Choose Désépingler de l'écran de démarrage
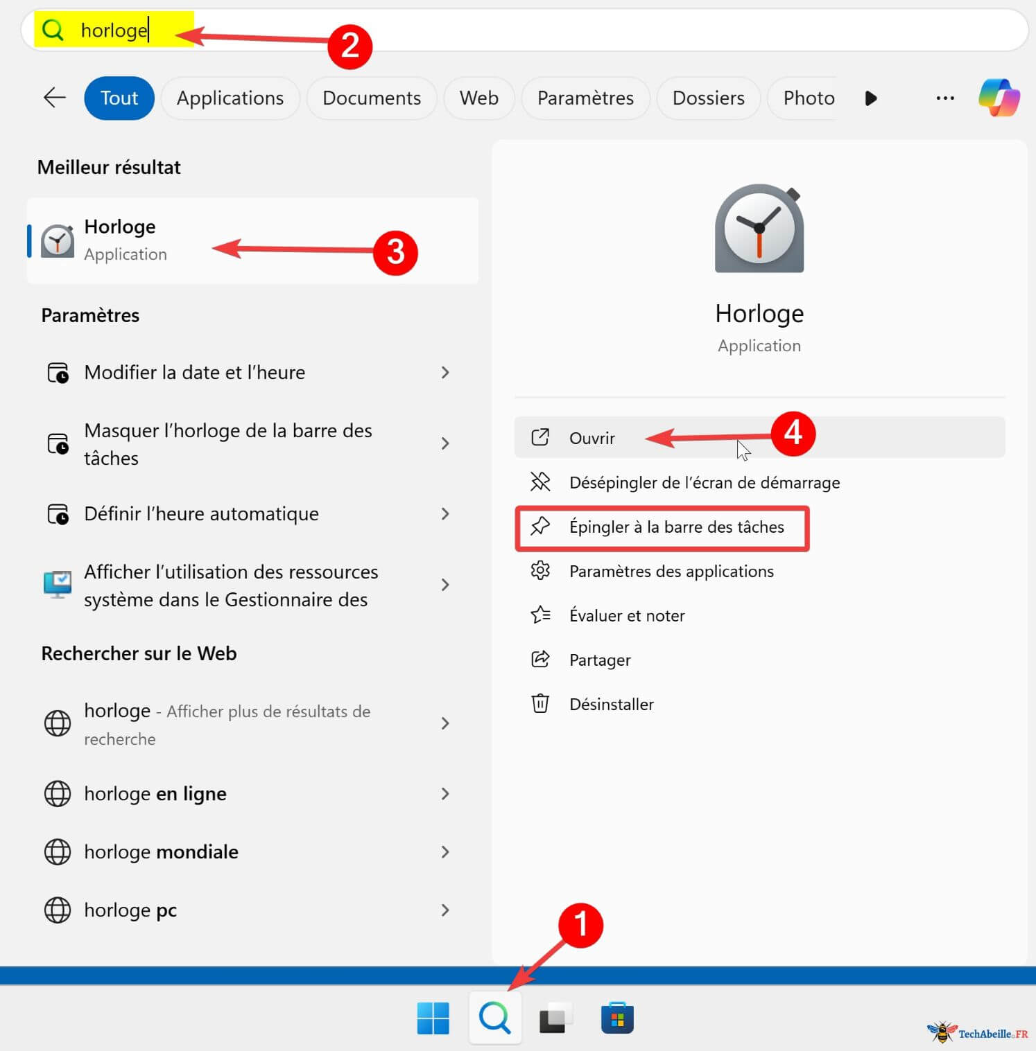Screen dimensions: 1036x1051 (x=759, y=482)
